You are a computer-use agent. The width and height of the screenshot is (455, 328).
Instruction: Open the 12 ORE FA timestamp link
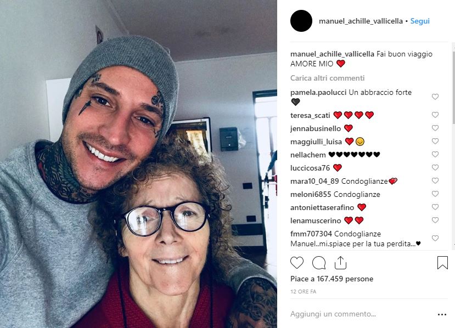[303, 291]
